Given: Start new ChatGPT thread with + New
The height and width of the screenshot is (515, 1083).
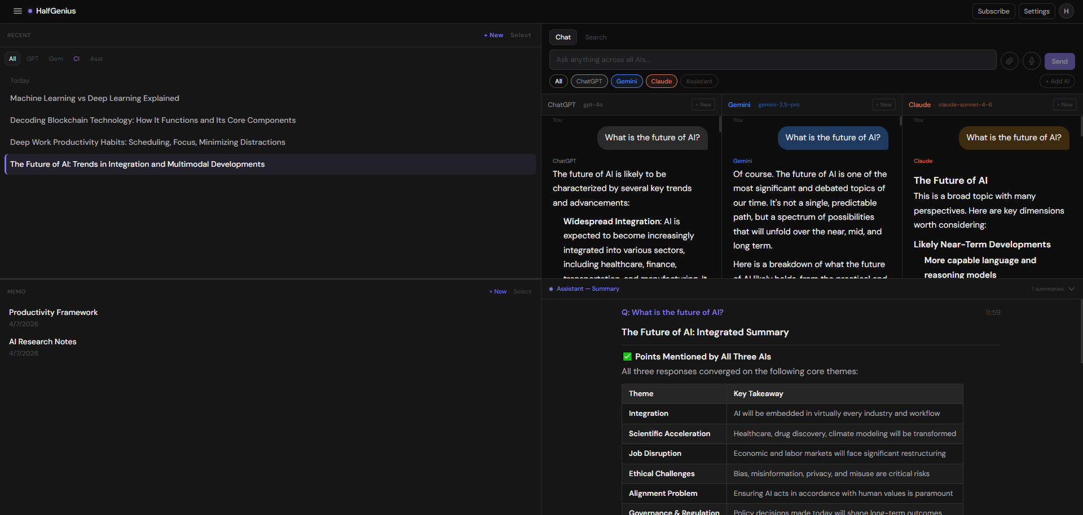Looking at the screenshot, I should pyautogui.click(x=703, y=105).
